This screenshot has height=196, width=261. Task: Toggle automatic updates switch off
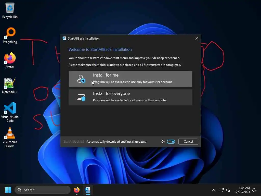point(171,141)
